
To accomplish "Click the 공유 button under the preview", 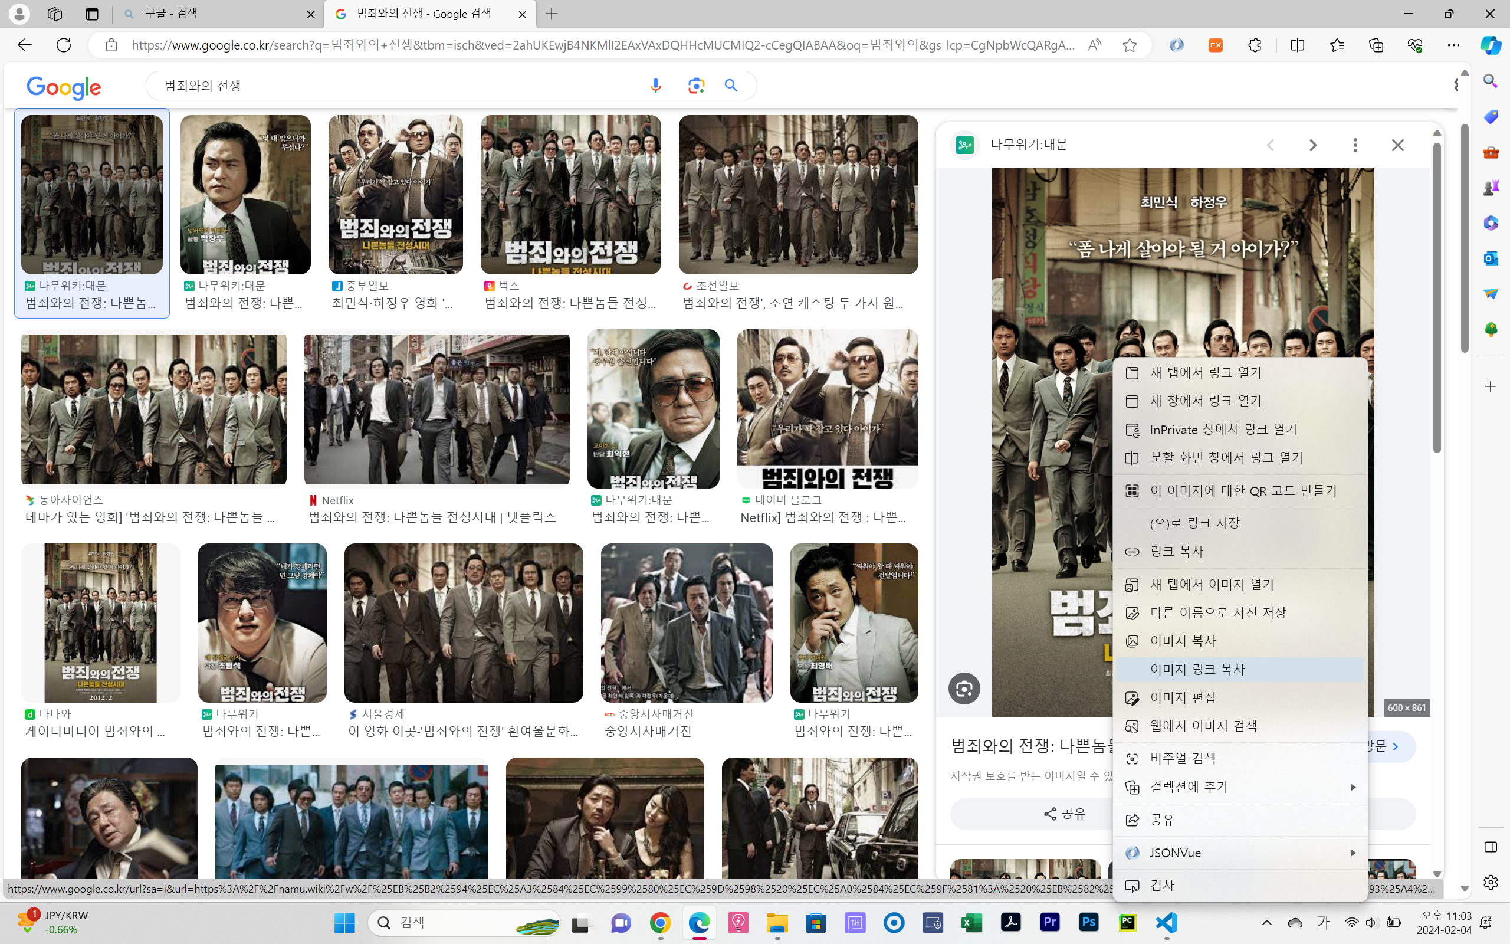I will tap(1065, 814).
